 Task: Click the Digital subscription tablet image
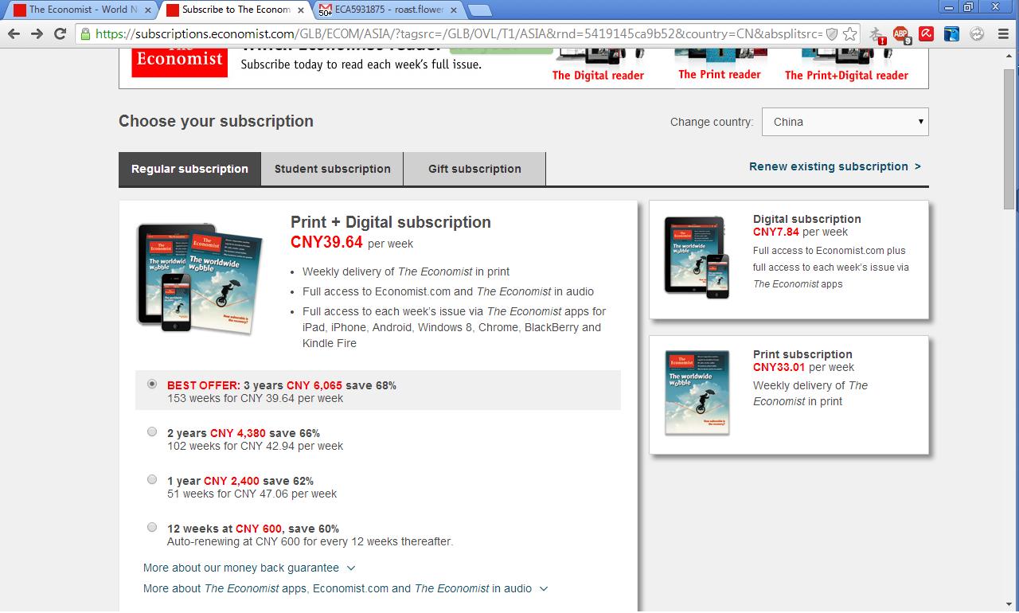click(697, 256)
